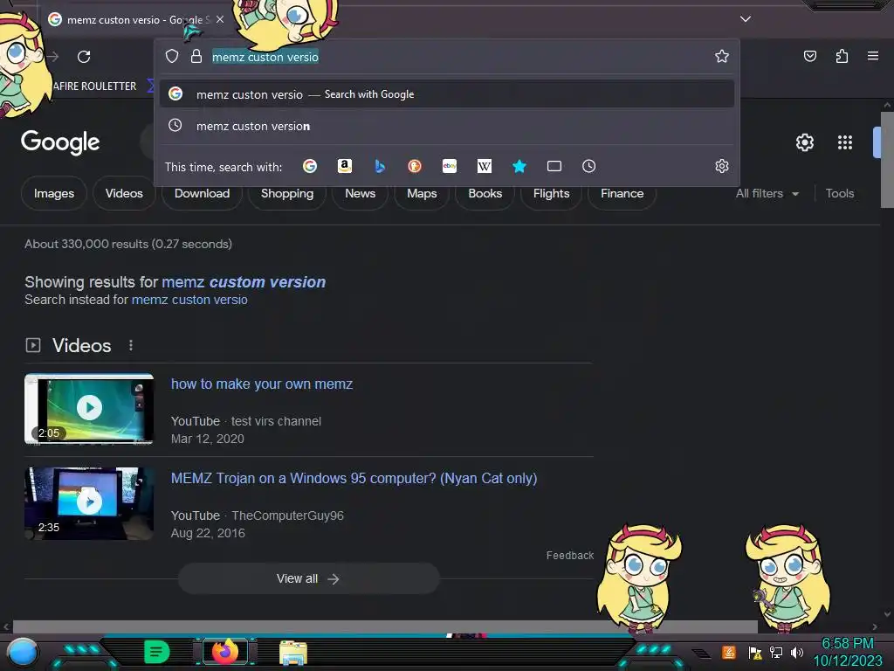Image resolution: width=894 pixels, height=671 pixels.
Task: Open 'how to make your own memz' link
Action: (262, 384)
